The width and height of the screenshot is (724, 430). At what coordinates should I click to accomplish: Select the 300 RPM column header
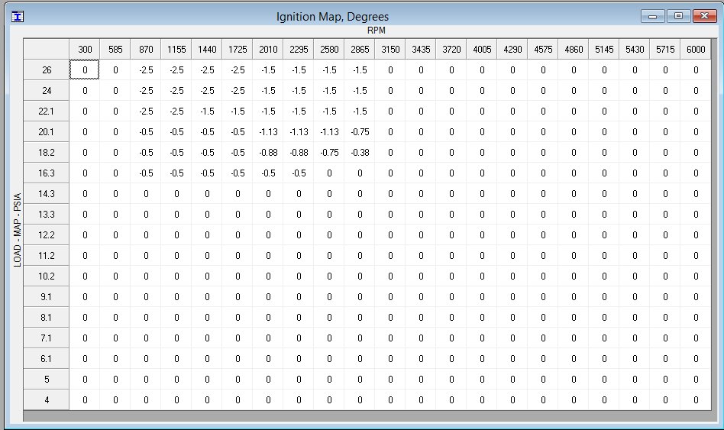(x=85, y=50)
